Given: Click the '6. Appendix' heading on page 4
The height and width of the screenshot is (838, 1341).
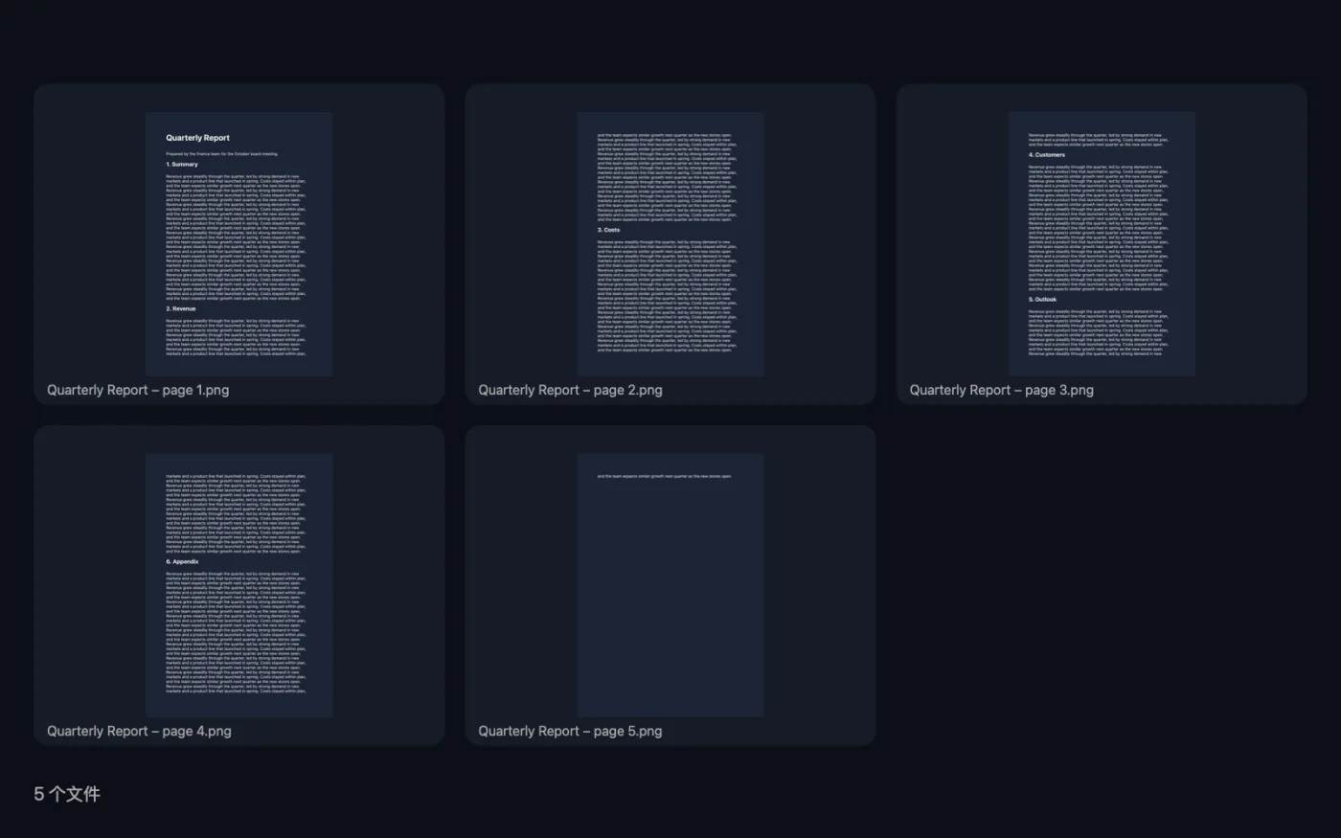Looking at the screenshot, I should click(182, 562).
